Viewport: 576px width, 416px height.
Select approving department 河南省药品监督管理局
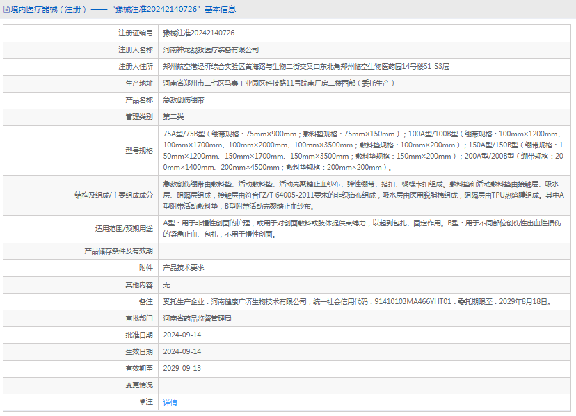click(198, 319)
